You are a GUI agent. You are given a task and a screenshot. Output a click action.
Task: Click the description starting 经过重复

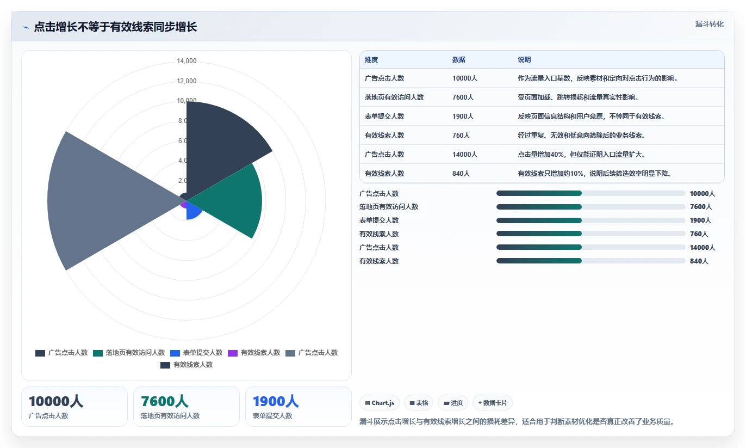581,136
